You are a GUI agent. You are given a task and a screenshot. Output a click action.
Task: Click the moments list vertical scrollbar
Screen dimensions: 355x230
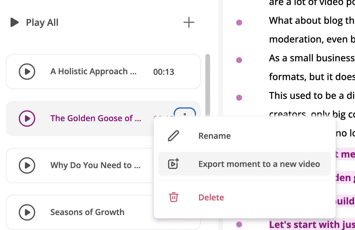pyautogui.click(x=207, y=85)
